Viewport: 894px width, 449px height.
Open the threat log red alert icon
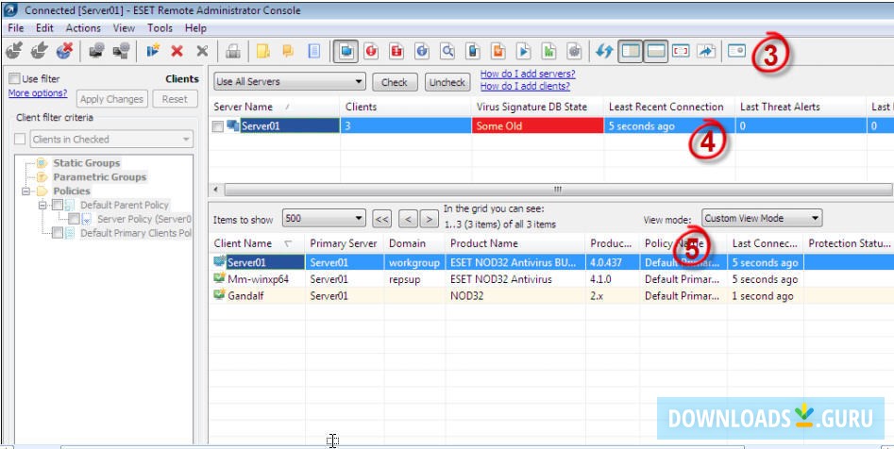372,51
